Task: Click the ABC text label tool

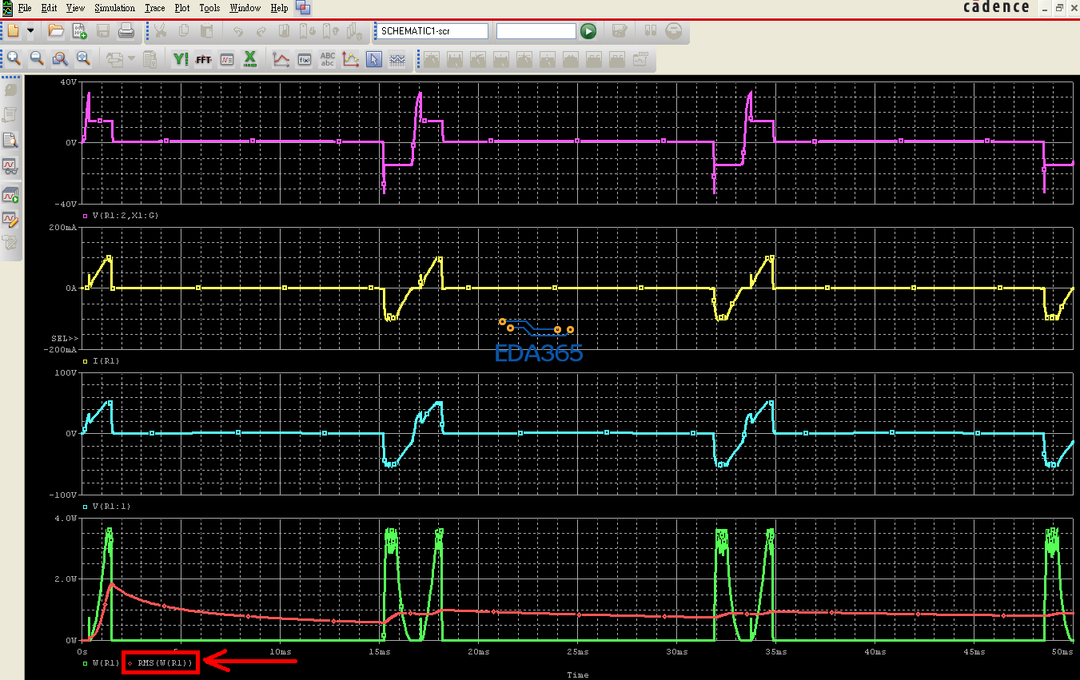Action: 328,59
